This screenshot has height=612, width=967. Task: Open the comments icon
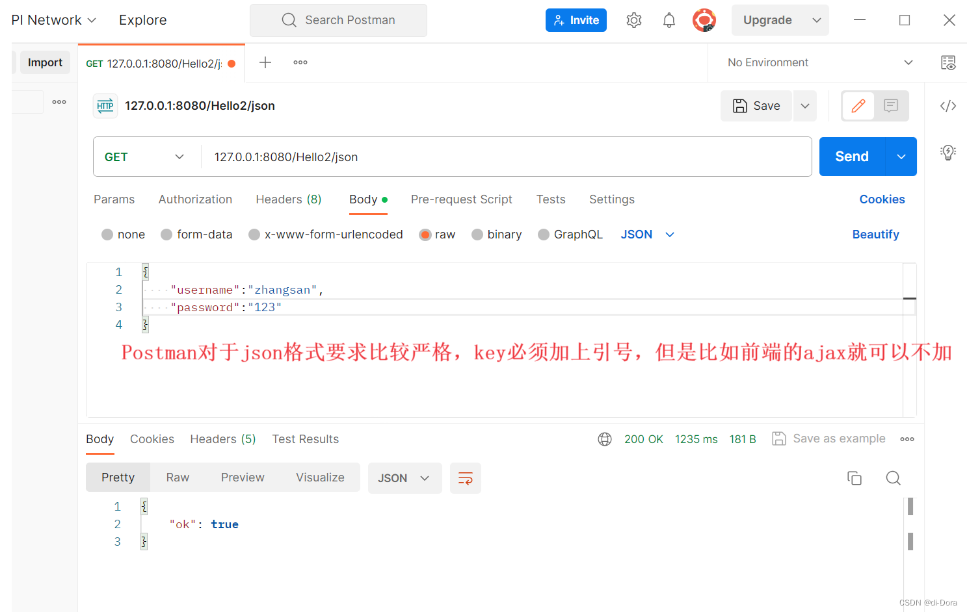(891, 106)
